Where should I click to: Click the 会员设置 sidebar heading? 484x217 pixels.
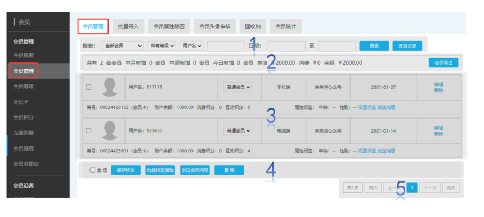click(x=24, y=186)
